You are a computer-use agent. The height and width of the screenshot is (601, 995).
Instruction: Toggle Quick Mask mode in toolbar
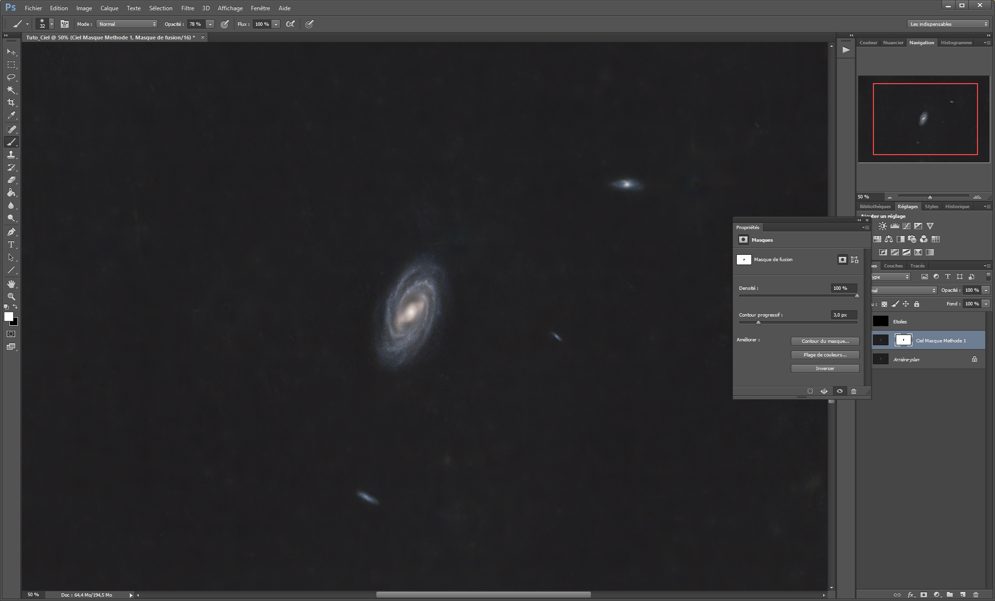11,334
